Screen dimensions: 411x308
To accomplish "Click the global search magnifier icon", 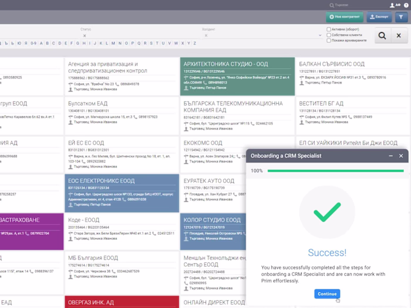I will tap(332, 5).
